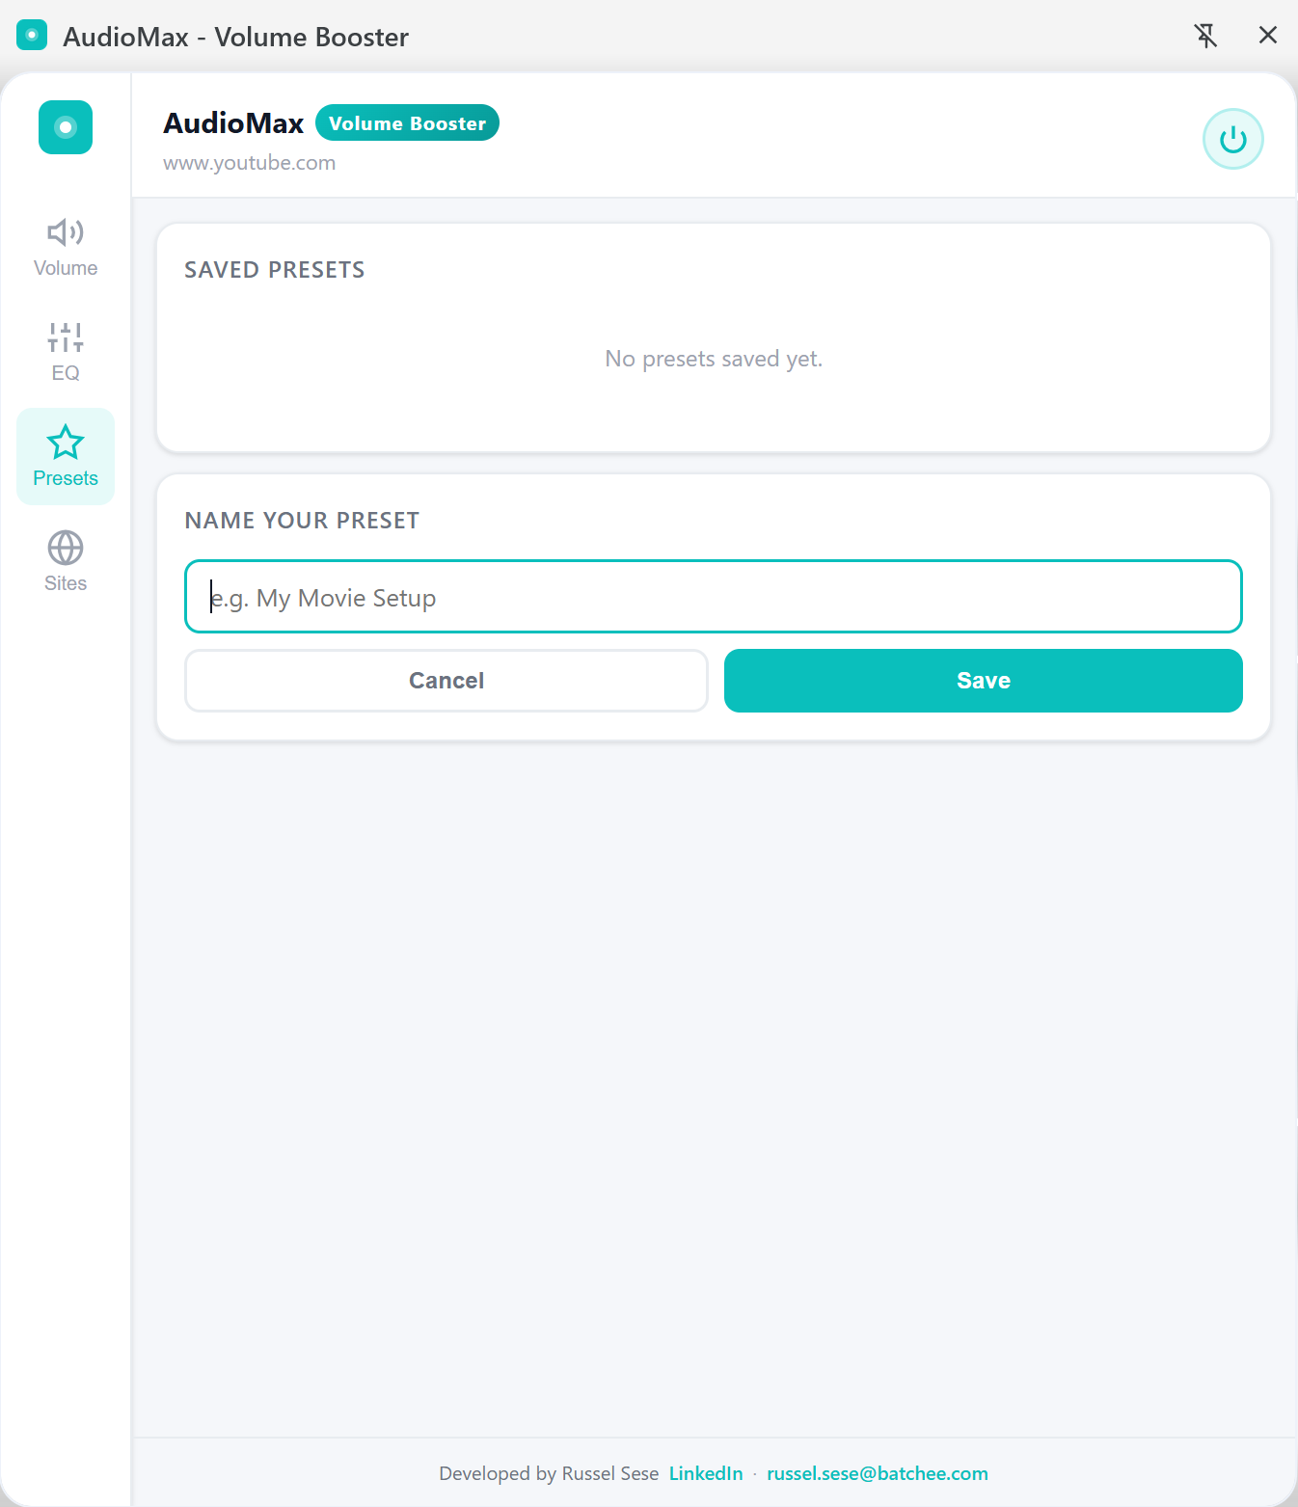1298x1507 pixels.
Task: Click the Volume Booster badge
Action: coord(407,123)
